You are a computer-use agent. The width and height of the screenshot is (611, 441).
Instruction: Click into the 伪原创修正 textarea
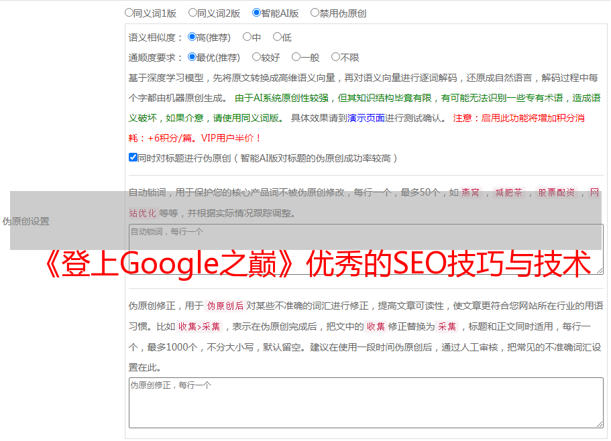(366, 403)
